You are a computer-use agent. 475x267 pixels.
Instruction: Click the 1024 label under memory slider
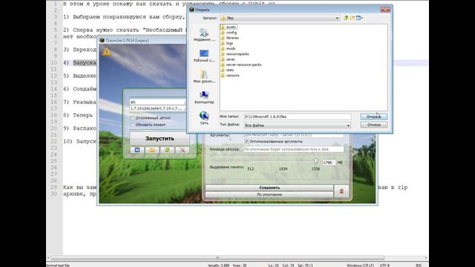pyautogui.click(x=283, y=169)
